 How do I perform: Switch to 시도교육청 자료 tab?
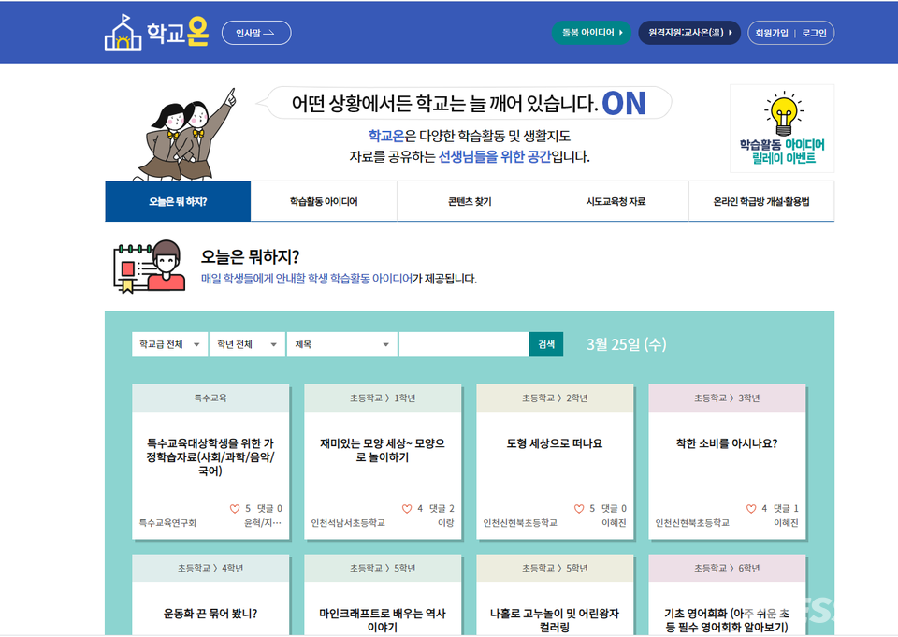[x=616, y=202]
